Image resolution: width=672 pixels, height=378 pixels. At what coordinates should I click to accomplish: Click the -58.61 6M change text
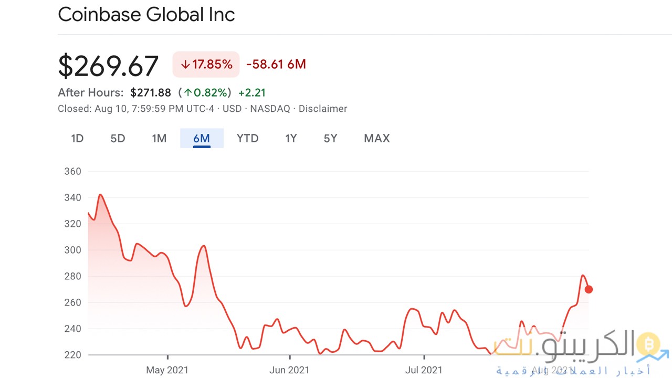point(276,65)
